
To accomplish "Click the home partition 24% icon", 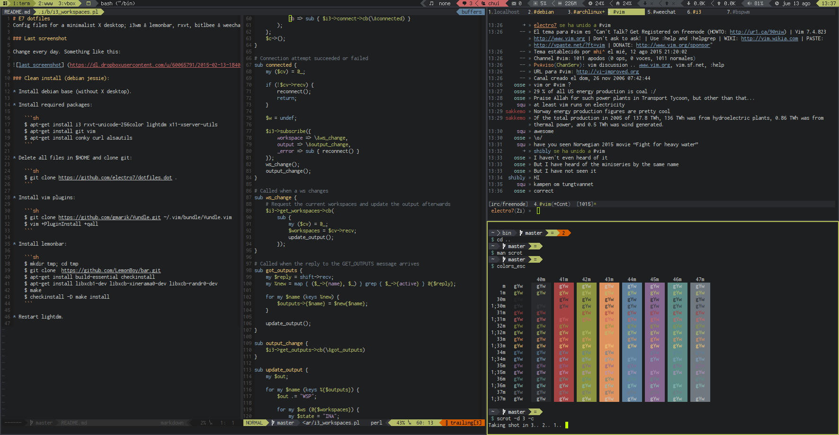I will click(x=618, y=3).
